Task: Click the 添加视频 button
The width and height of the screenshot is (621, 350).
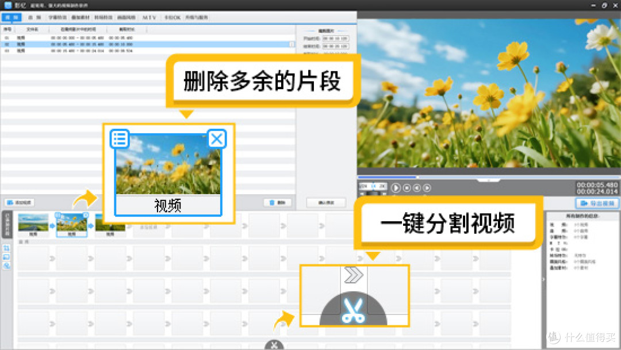Action: tap(20, 202)
